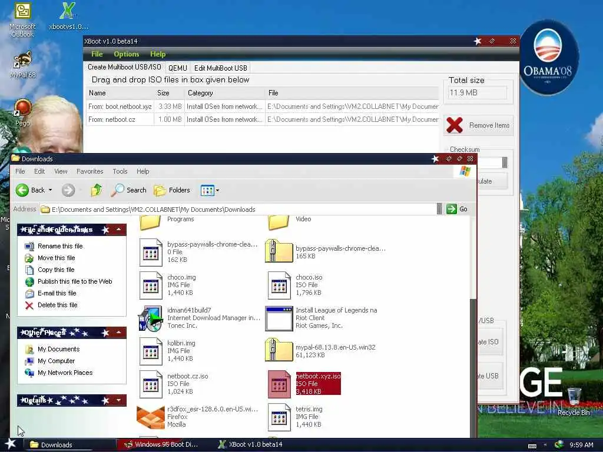Open the Back button history dropdown arrow
The image size is (603, 452).
[x=50, y=190]
